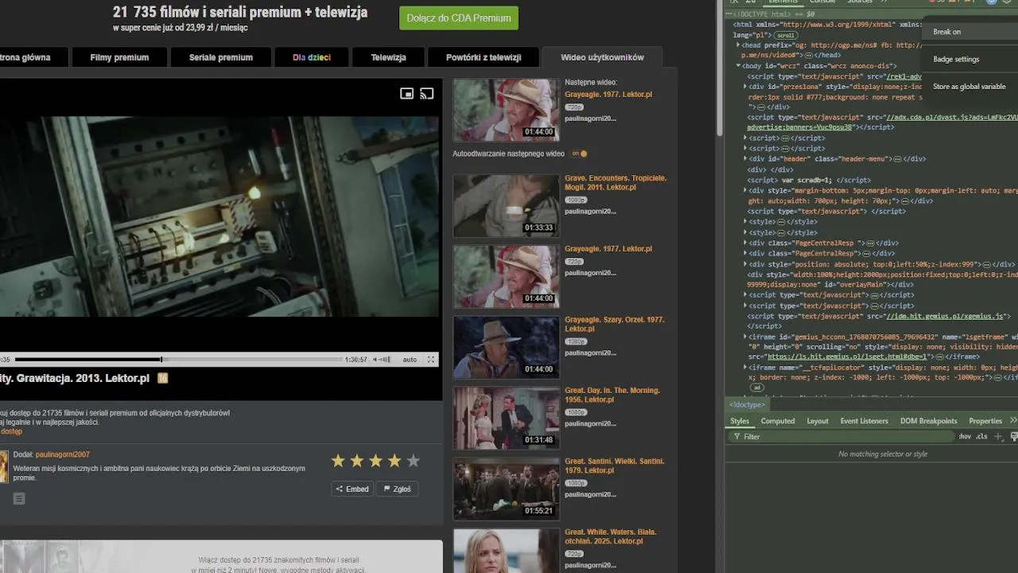Open the Telewizja tab
Image resolution: width=1018 pixels, height=573 pixels.
pyautogui.click(x=388, y=57)
